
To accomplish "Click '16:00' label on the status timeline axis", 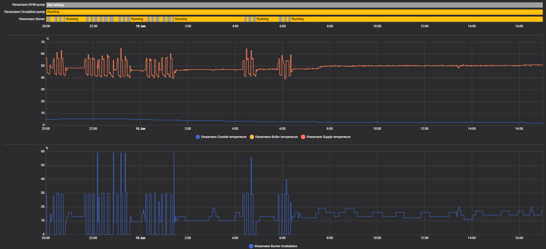I will pos(519,26).
